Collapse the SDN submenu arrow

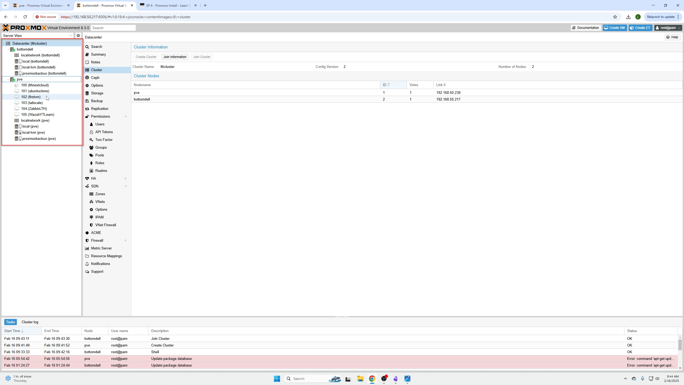[x=126, y=186]
